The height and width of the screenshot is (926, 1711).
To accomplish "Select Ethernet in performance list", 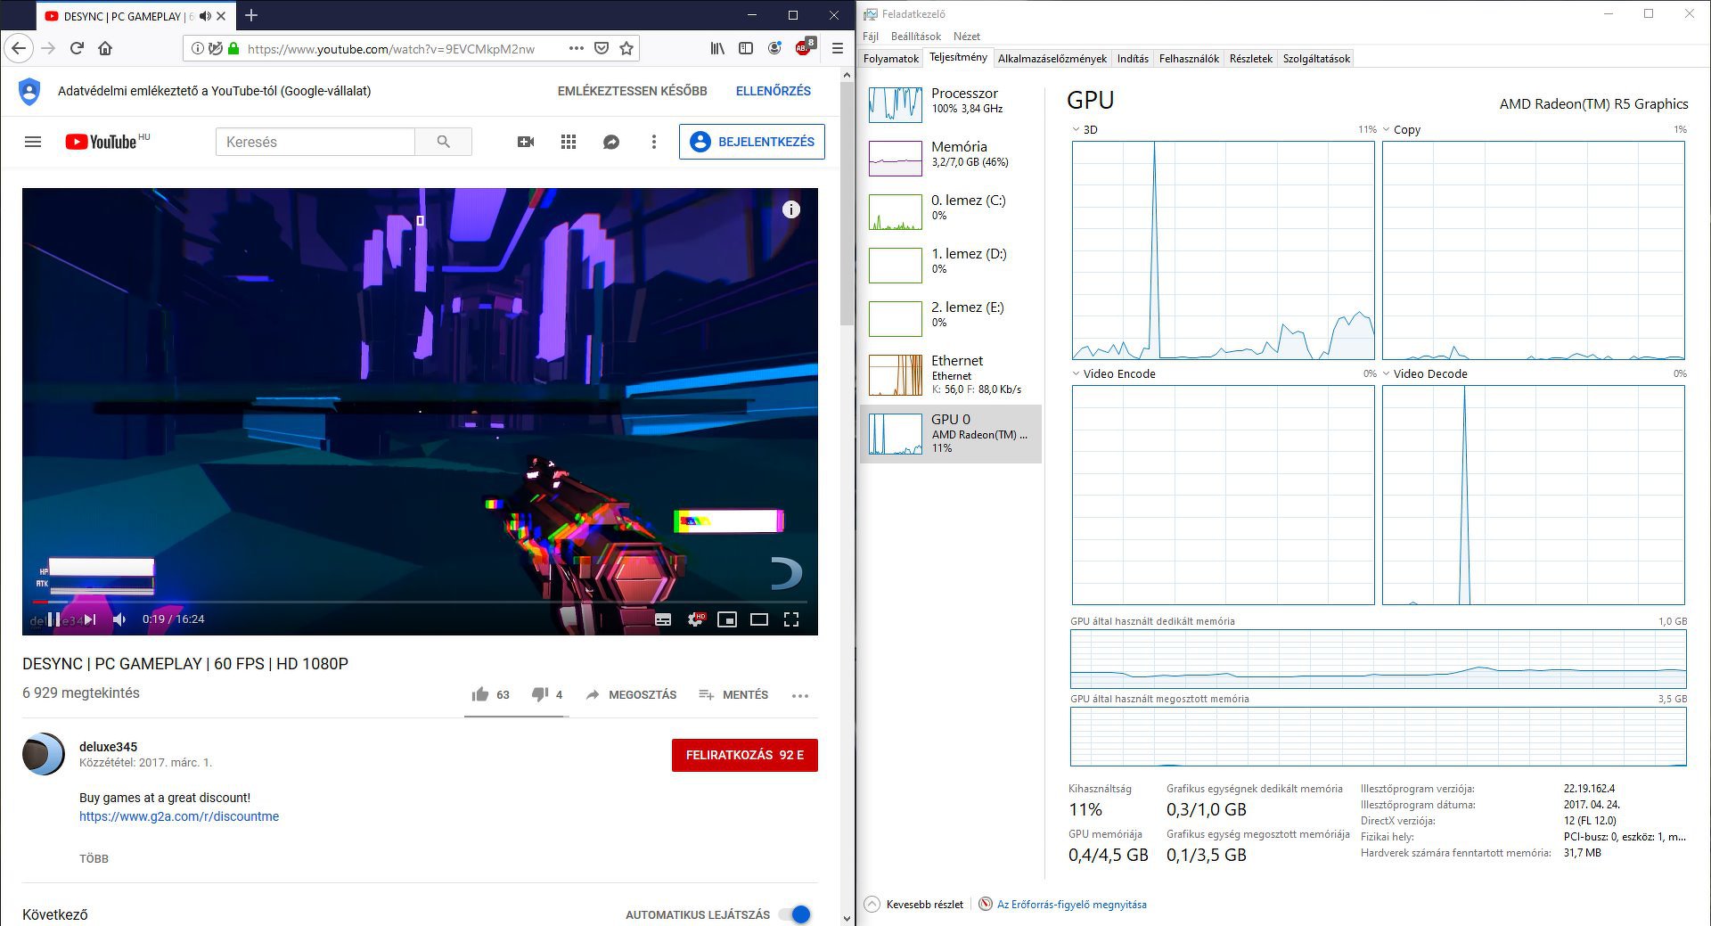I will 951,374.
